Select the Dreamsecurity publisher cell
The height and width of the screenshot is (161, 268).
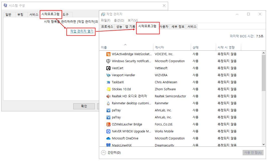point(164,145)
